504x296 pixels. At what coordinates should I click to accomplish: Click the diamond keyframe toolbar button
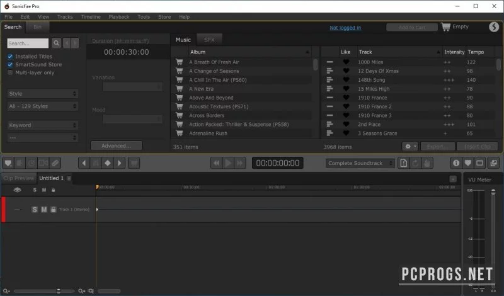(x=108, y=163)
